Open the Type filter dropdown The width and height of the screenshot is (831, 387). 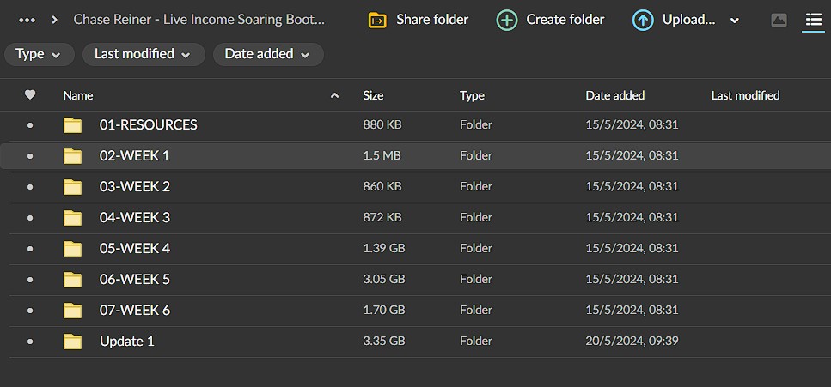click(39, 54)
